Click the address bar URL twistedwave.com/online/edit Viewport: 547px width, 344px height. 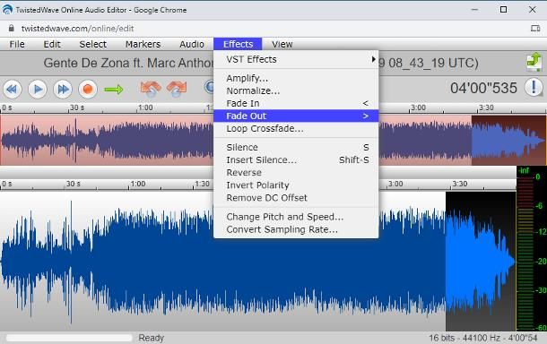pos(77,29)
